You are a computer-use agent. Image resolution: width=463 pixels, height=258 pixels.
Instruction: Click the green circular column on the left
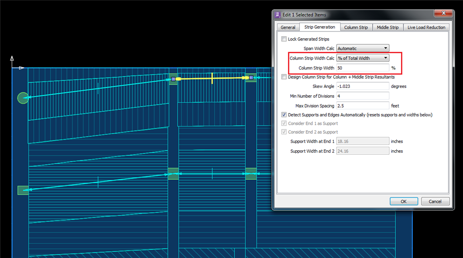click(23, 98)
